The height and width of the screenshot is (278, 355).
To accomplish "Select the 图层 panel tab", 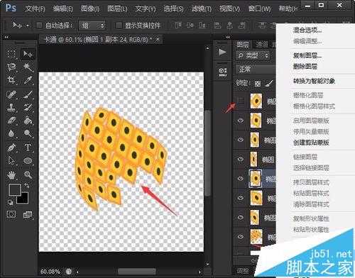I will point(243,45).
